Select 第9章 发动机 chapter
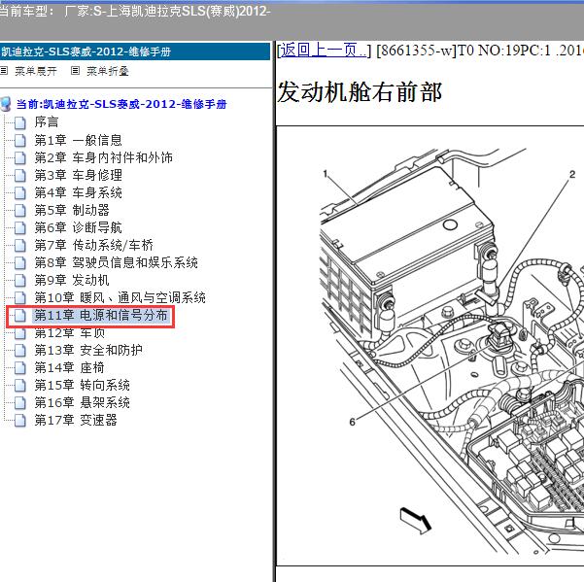 point(72,280)
